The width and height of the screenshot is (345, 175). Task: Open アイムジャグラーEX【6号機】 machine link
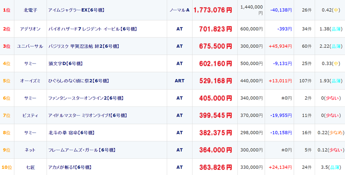click(x=76, y=10)
